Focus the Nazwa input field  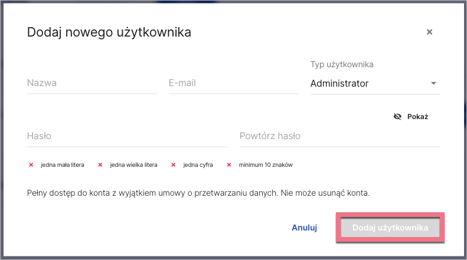pyautogui.click(x=92, y=83)
